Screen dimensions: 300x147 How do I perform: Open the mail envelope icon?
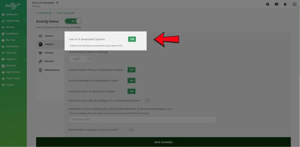tap(276, 4)
